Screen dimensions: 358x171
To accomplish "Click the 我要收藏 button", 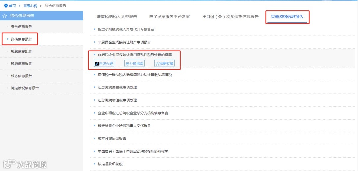I will (x=165, y=64).
